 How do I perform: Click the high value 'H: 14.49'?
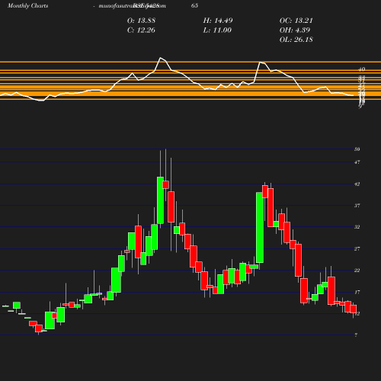pyautogui.click(x=218, y=21)
